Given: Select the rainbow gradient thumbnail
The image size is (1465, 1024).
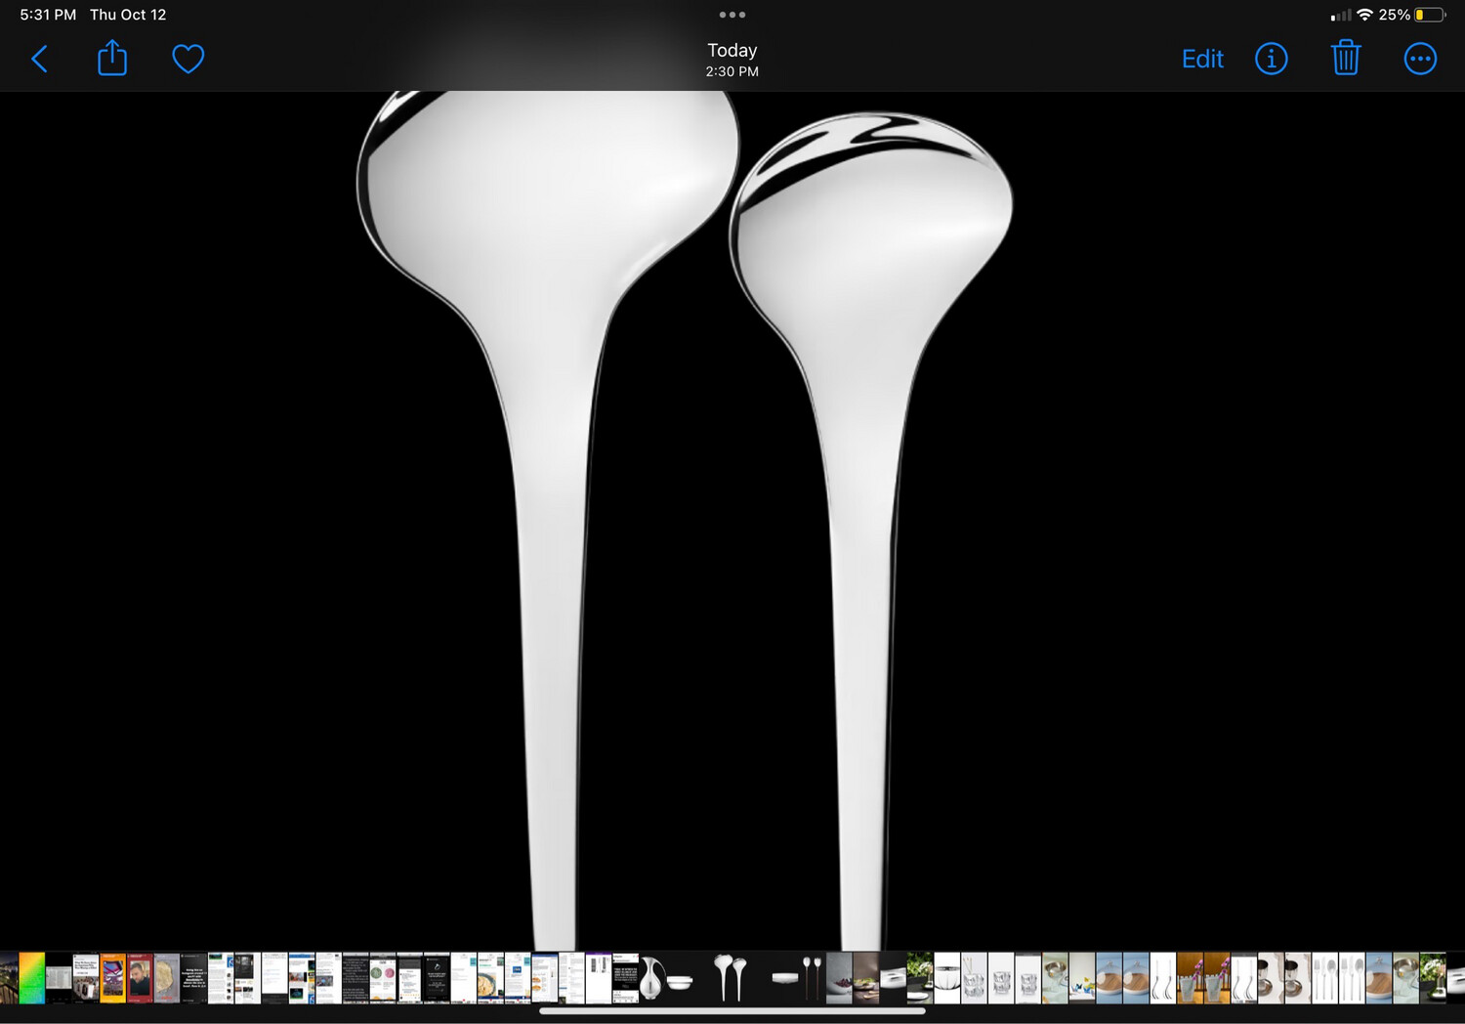Looking at the screenshot, I should (31, 978).
